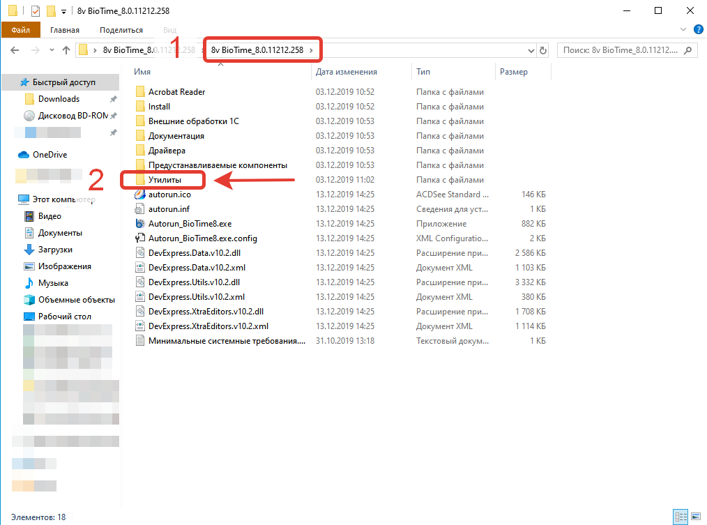Image resolution: width=707 pixels, height=525 pixels.
Task: Select DevExpress.XtraEditors.v10.2.dll file icon
Action: click(140, 312)
